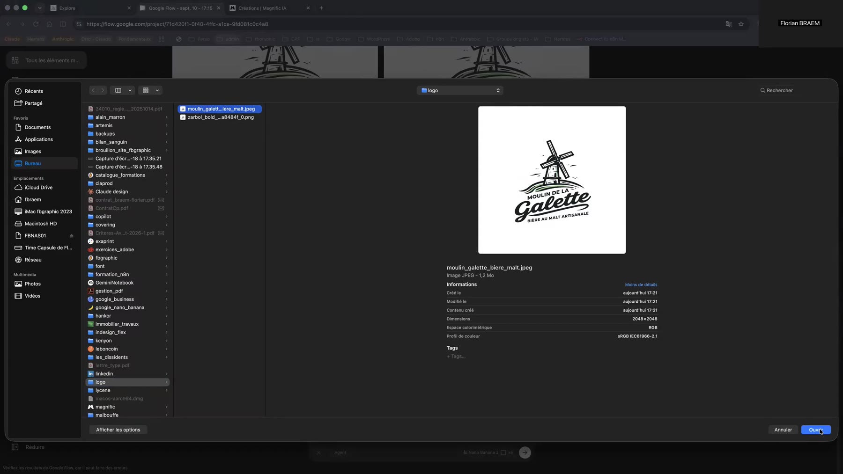This screenshot has width=843, height=474.
Task: Go back in the file dialog
Action: pos(93,90)
